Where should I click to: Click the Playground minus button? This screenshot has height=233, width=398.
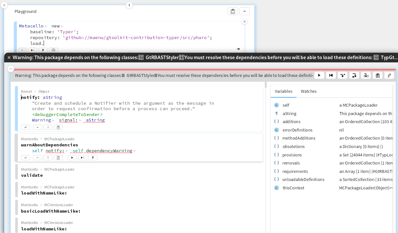coord(244,11)
